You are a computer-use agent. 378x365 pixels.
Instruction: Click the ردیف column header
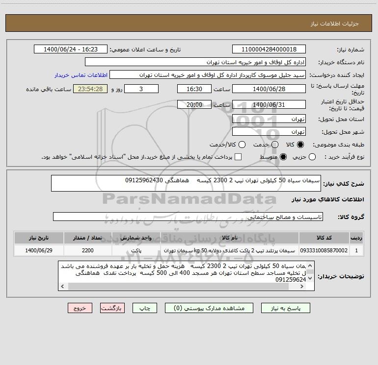coord(356,238)
